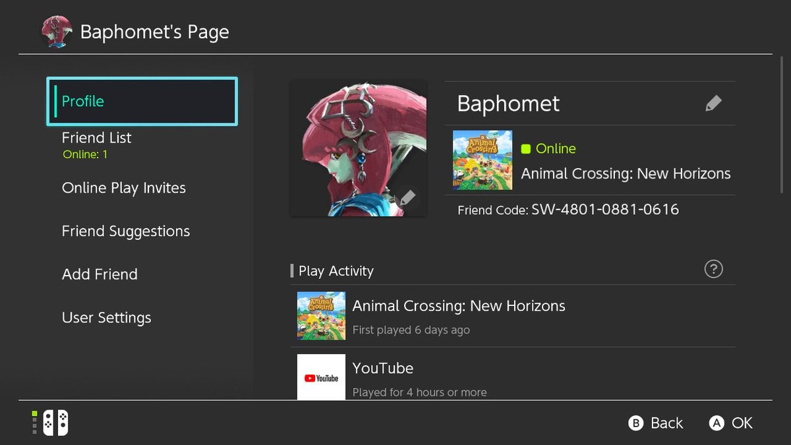The width and height of the screenshot is (791, 445).
Task: Click the Joy-Con controller icon
Action: (55, 423)
